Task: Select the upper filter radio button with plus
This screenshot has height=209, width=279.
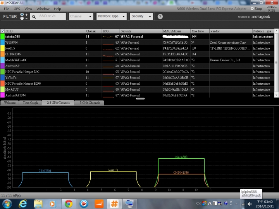Action: pos(22,14)
